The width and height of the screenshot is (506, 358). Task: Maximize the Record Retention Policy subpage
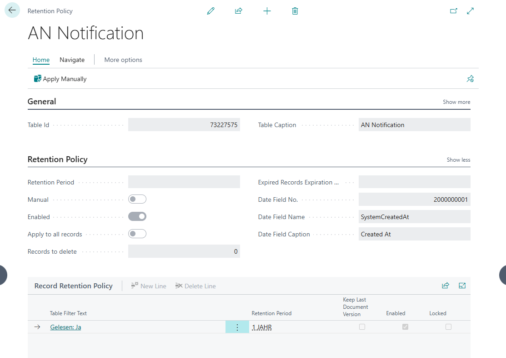point(462,286)
